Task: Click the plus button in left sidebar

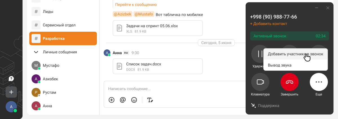Action: (11, 92)
